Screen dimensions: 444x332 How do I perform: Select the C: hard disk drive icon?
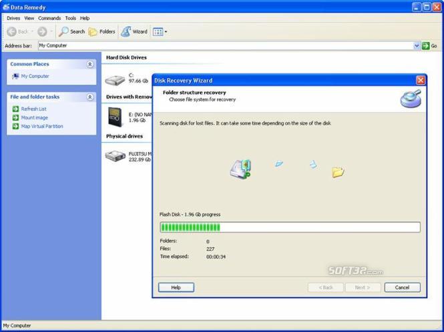[115, 80]
